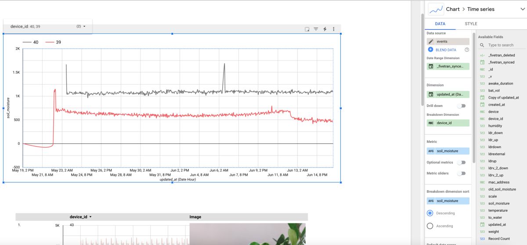
Task: Open the updated_at (Date Hour) dimension chip
Action: coord(448,94)
